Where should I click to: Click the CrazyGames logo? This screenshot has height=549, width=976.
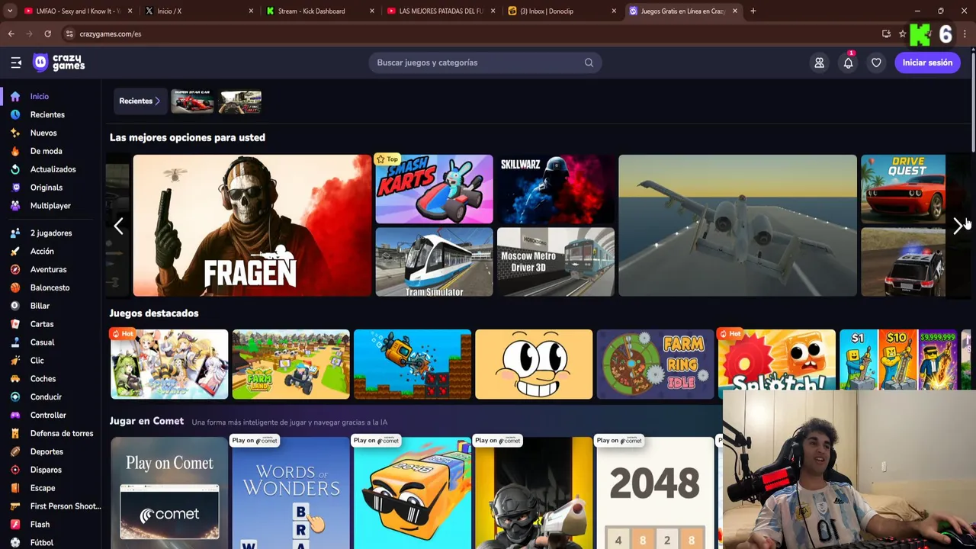tap(59, 63)
